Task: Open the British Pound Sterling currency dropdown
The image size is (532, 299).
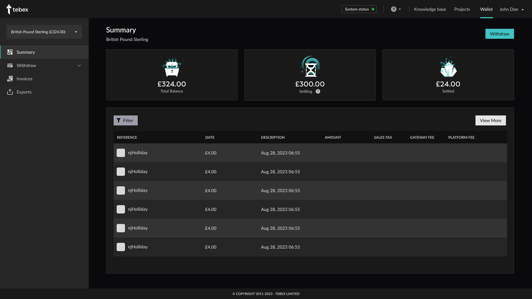Action: (x=44, y=32)
